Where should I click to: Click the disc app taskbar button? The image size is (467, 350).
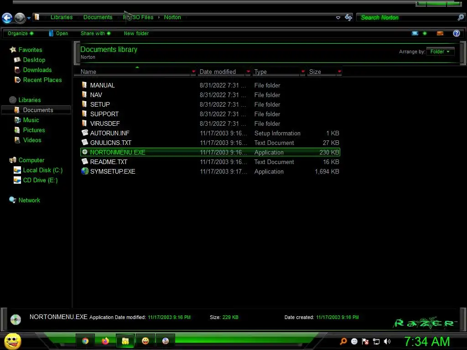pos(165,341)
